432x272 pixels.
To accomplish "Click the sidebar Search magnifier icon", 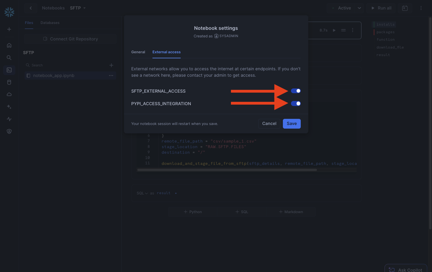I will point(9,57).
